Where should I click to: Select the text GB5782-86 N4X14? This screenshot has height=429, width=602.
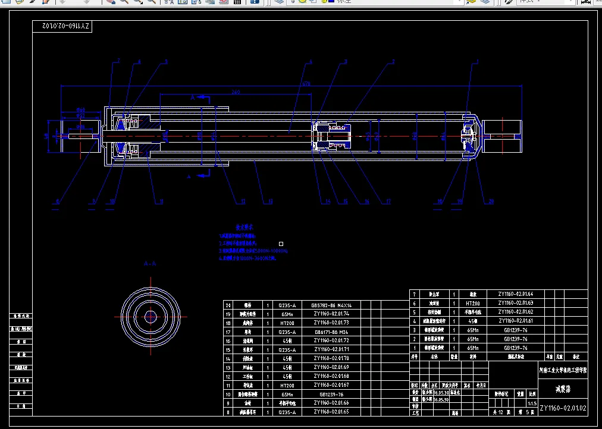point(331,305)
